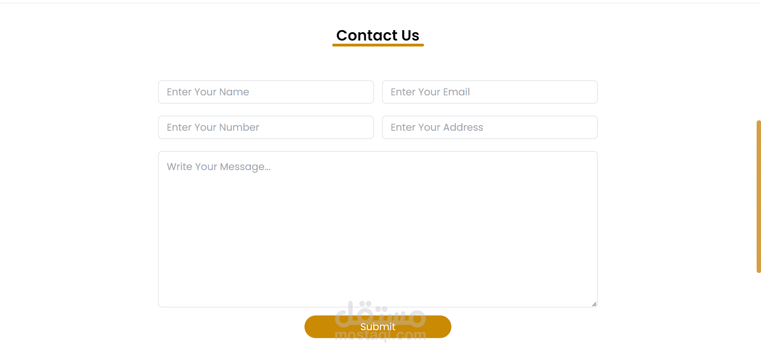Click the "Enter Your Address" placeholder text
Screen dimensions: 761x350
click(x=437, y=128)
